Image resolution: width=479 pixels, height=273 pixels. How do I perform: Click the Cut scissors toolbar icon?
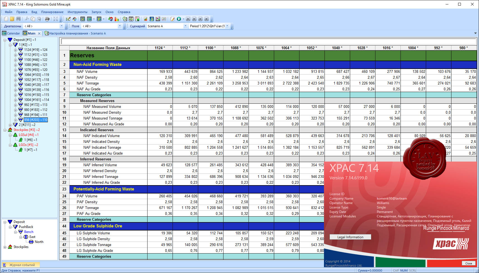(x=27, y=19)
